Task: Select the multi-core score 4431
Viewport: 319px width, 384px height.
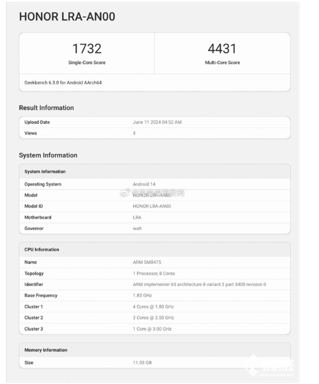Action: coord(222,48)
